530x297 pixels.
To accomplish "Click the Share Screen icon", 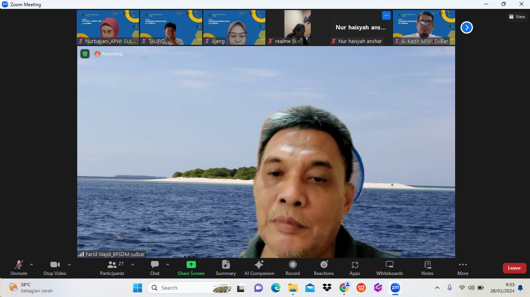I will coord(191,265).
